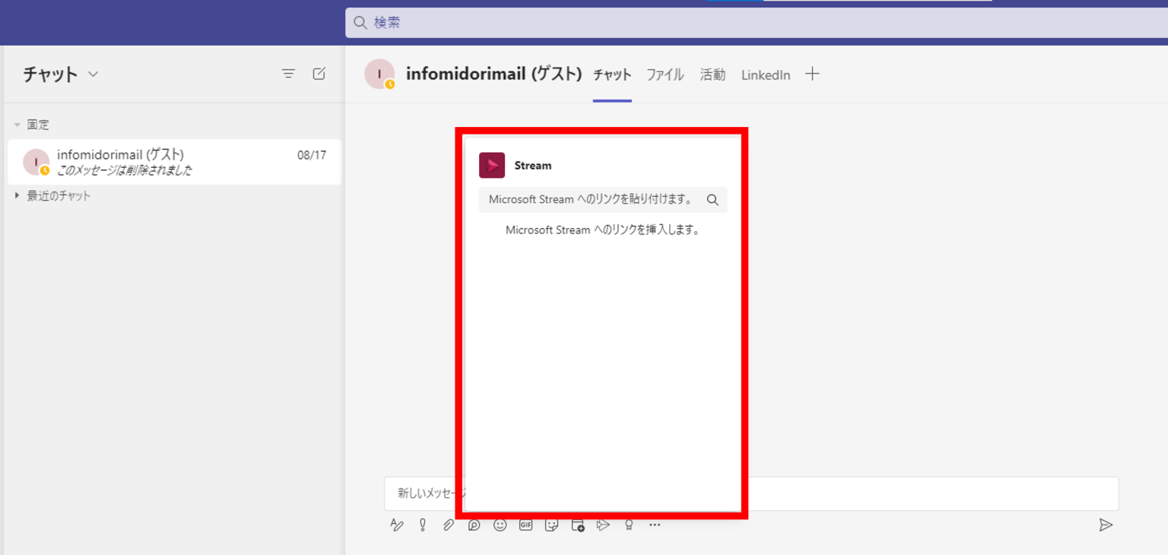Start a new chat with compose icon
The height and width of the screenshot is (555, 1168).
(x=319, y=74)
